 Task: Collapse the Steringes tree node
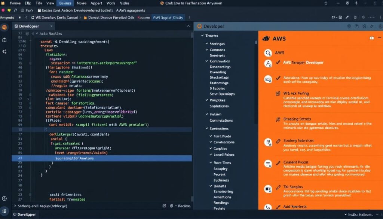coord(206,43)
